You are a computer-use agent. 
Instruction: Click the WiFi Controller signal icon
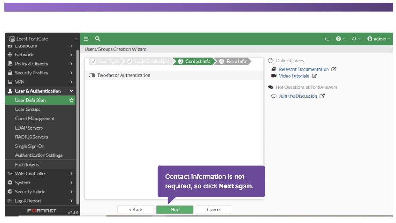[x=10, y=173]
